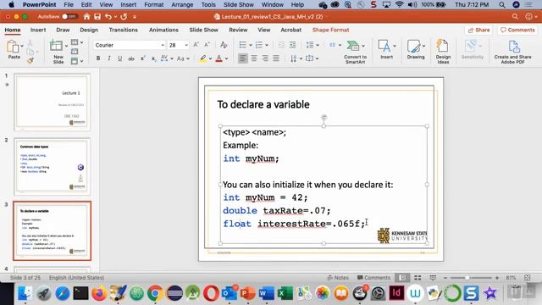Image resolution: width=542 pixels, height=305 pixels.
Task: Open the Insert text box gallery
Action: coord(386,49)
